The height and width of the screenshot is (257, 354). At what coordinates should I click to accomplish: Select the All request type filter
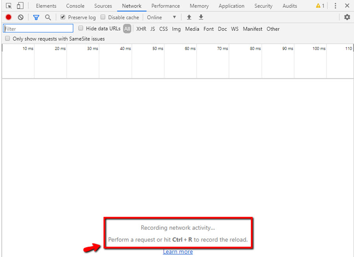[127, 29]
